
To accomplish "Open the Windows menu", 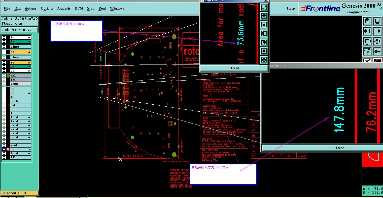I will coord(117,8).
